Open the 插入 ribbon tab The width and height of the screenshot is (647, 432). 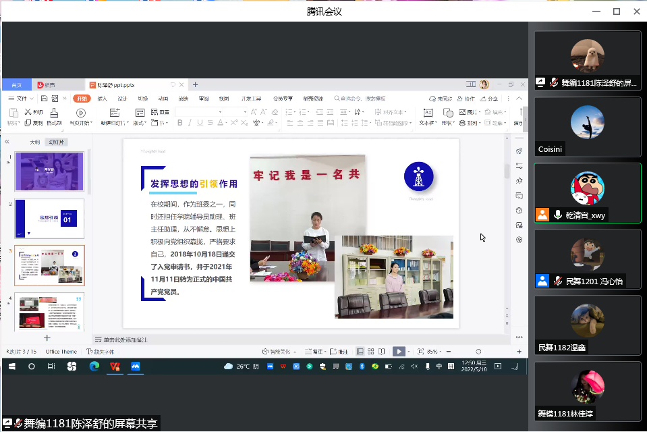click(x=102, y=99)
